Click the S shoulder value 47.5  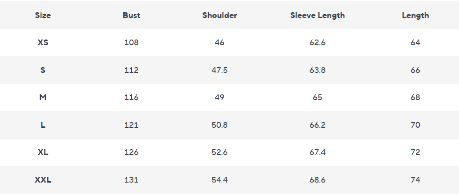tap(219, 70)
